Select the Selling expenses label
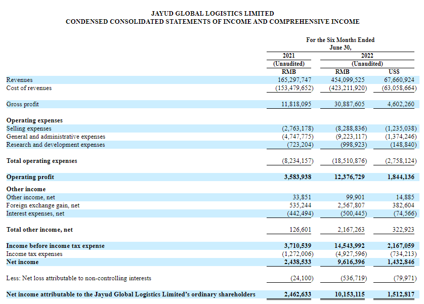Viewport: 424px width, 304px height. point(29,128)
